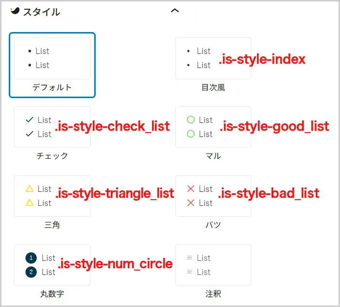Click the number 2 circle icon

click(31, 272)
